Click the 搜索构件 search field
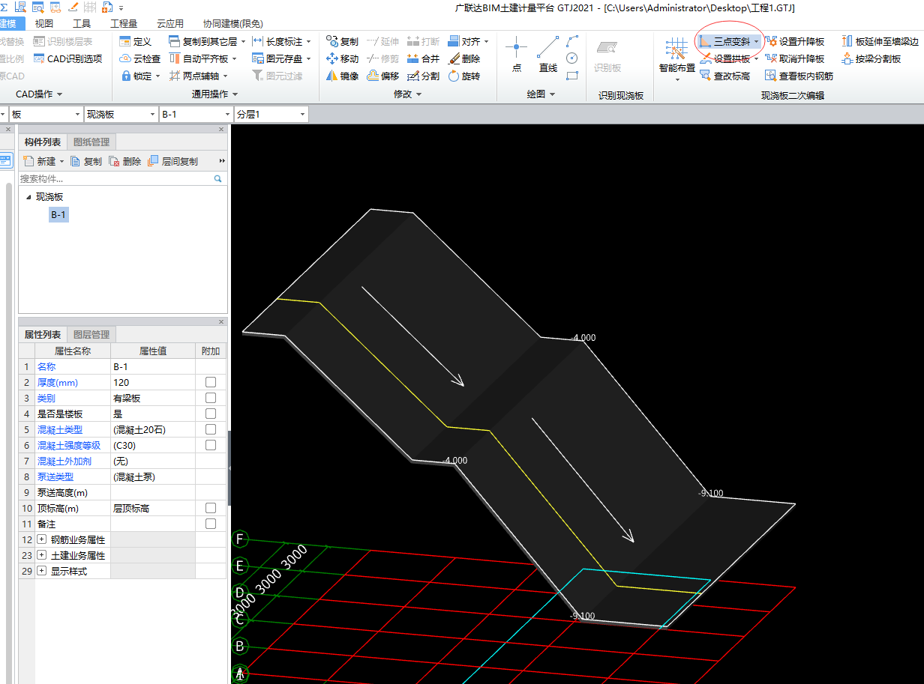Screen dimensions: 924x684 click(x=122, y=179)
